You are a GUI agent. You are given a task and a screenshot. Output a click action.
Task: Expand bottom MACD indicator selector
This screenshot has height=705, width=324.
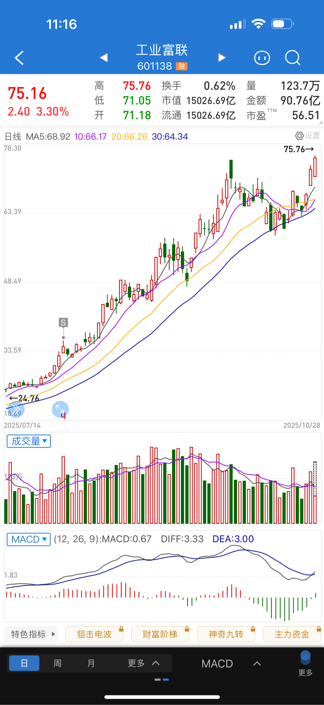click(231, 664)
